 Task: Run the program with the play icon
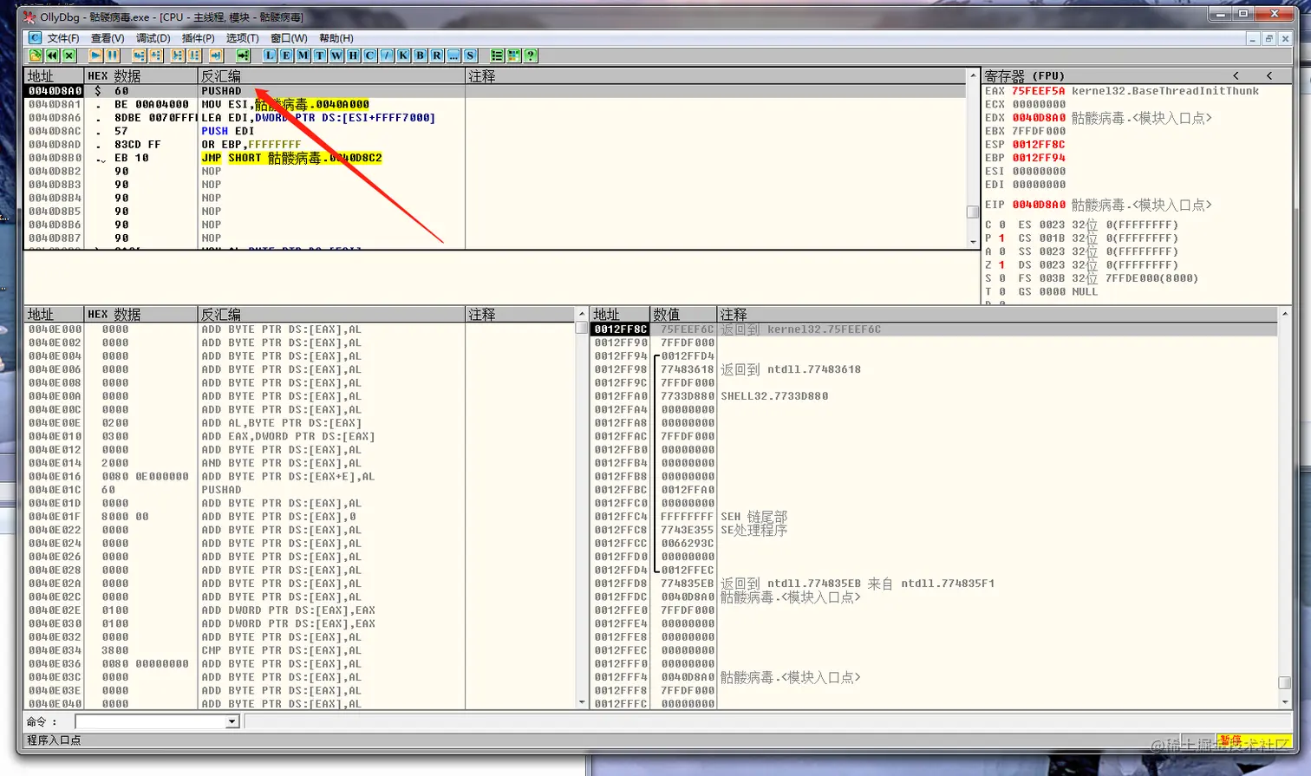pos(96,55)
